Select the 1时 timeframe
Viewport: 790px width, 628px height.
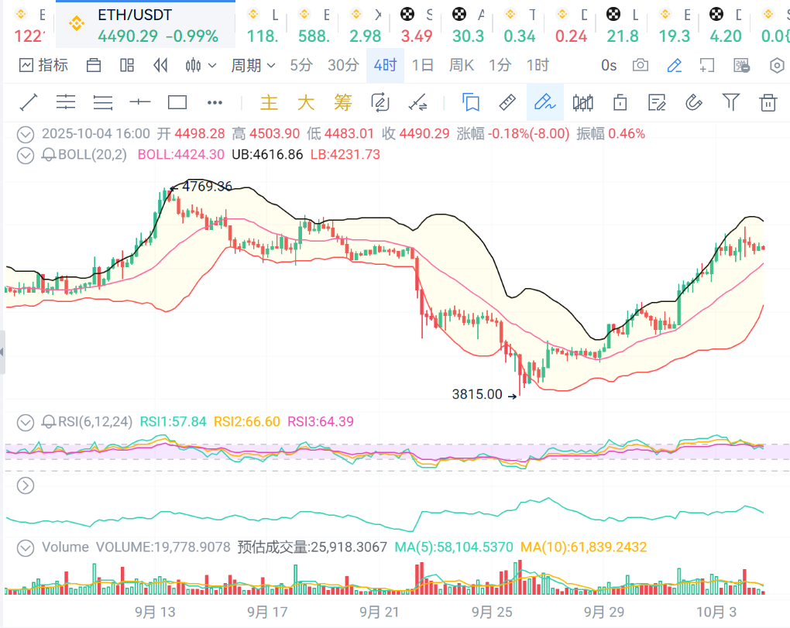[x=538, y=66]
